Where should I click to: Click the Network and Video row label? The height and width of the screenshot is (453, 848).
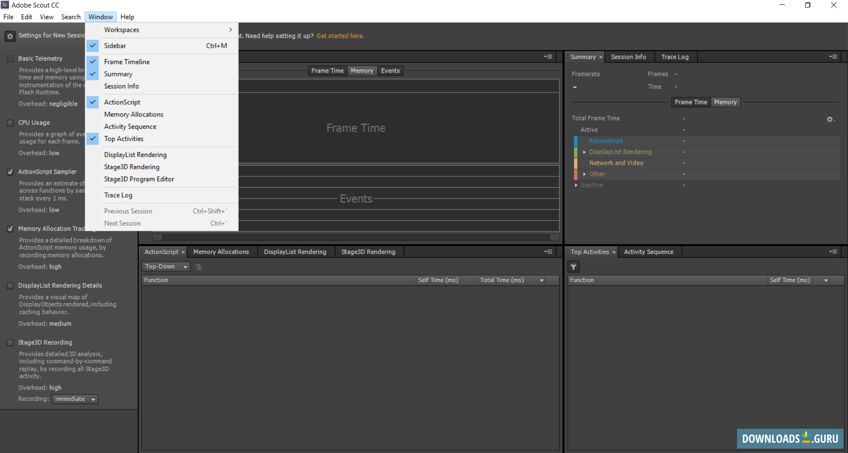(x=616, y=163)
